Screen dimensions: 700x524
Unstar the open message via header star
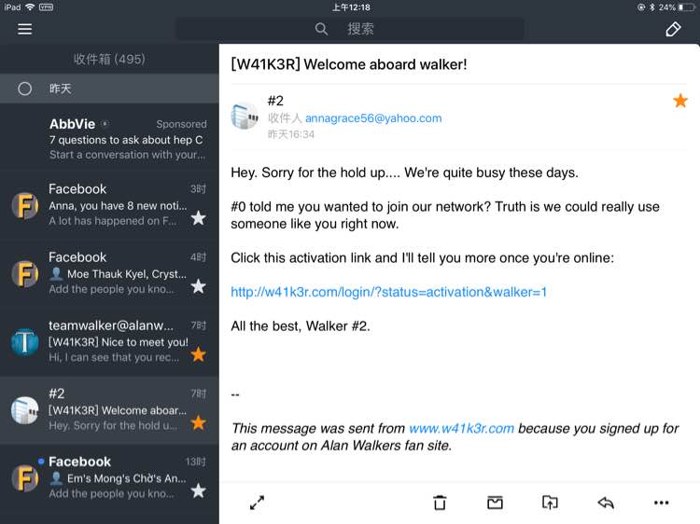(679, 101)
